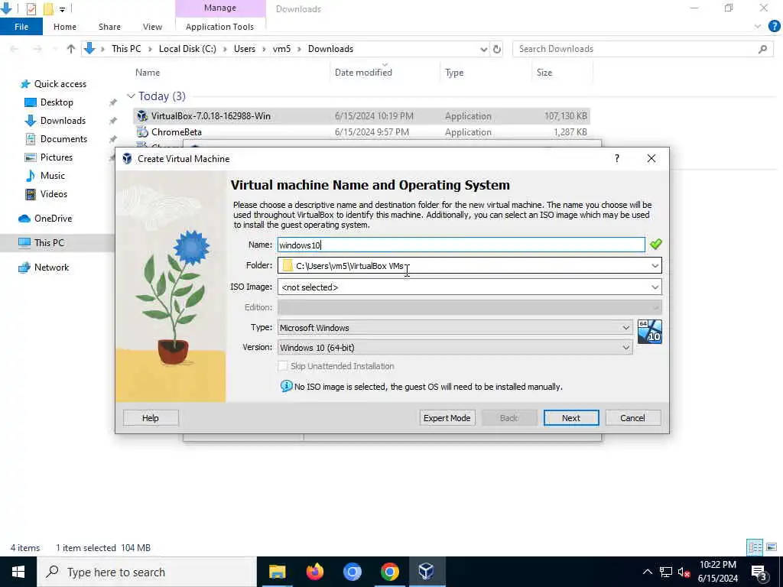
Task: Open Google Chrome from the taskbar
Action: (389, 572)
